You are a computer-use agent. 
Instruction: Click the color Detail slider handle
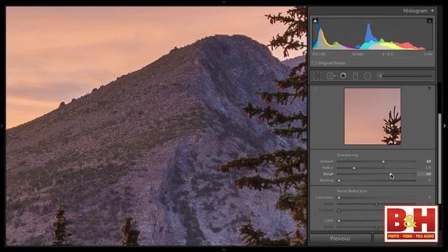(377, 227)
